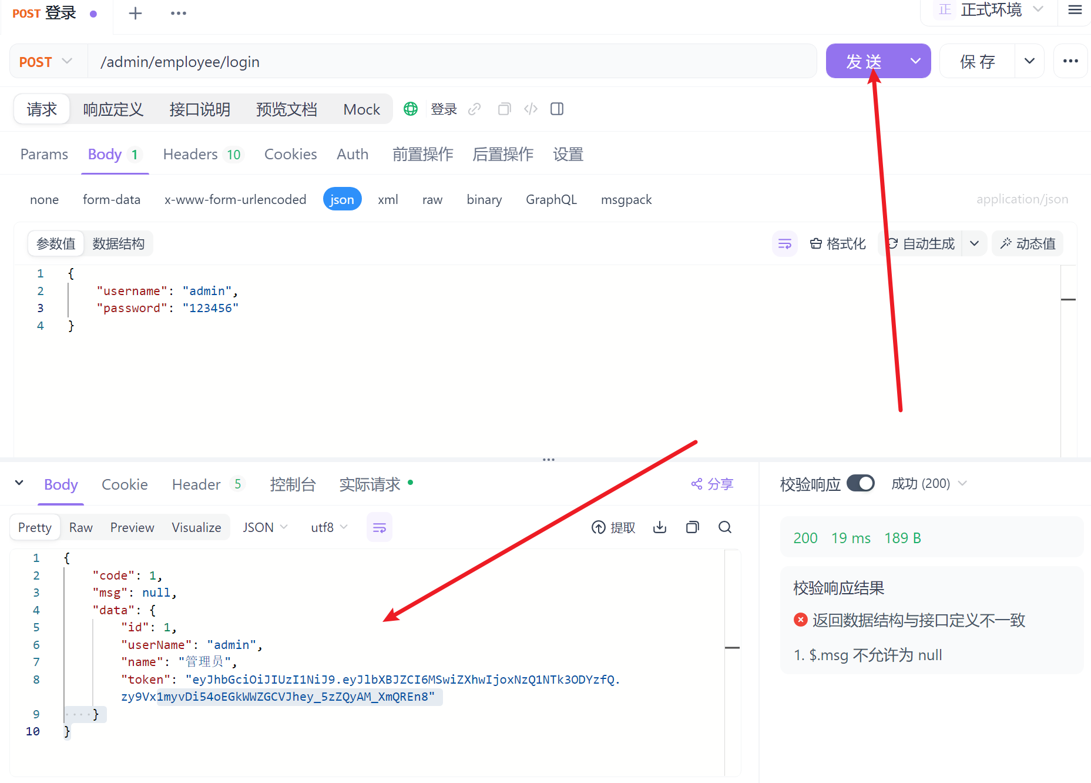Click the green globe environment icon
This screenshot has width=1091, height=783.
coord(410,109)
